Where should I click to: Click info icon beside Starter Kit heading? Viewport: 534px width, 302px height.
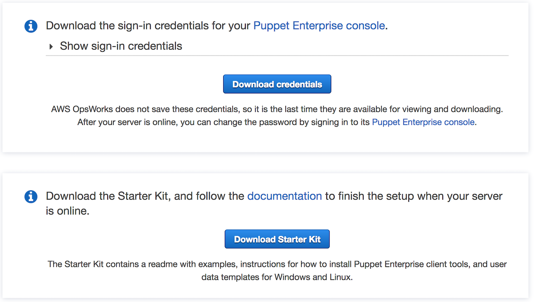click(x=31, y=196)
